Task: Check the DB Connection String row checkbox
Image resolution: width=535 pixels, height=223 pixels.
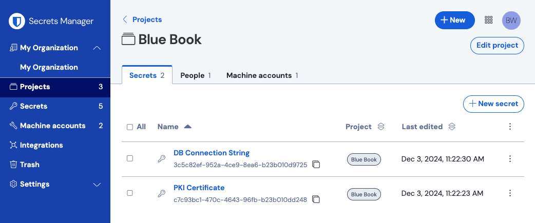Action: coord(130,159)
